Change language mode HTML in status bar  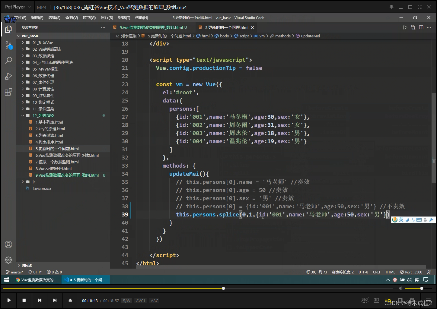390,272
